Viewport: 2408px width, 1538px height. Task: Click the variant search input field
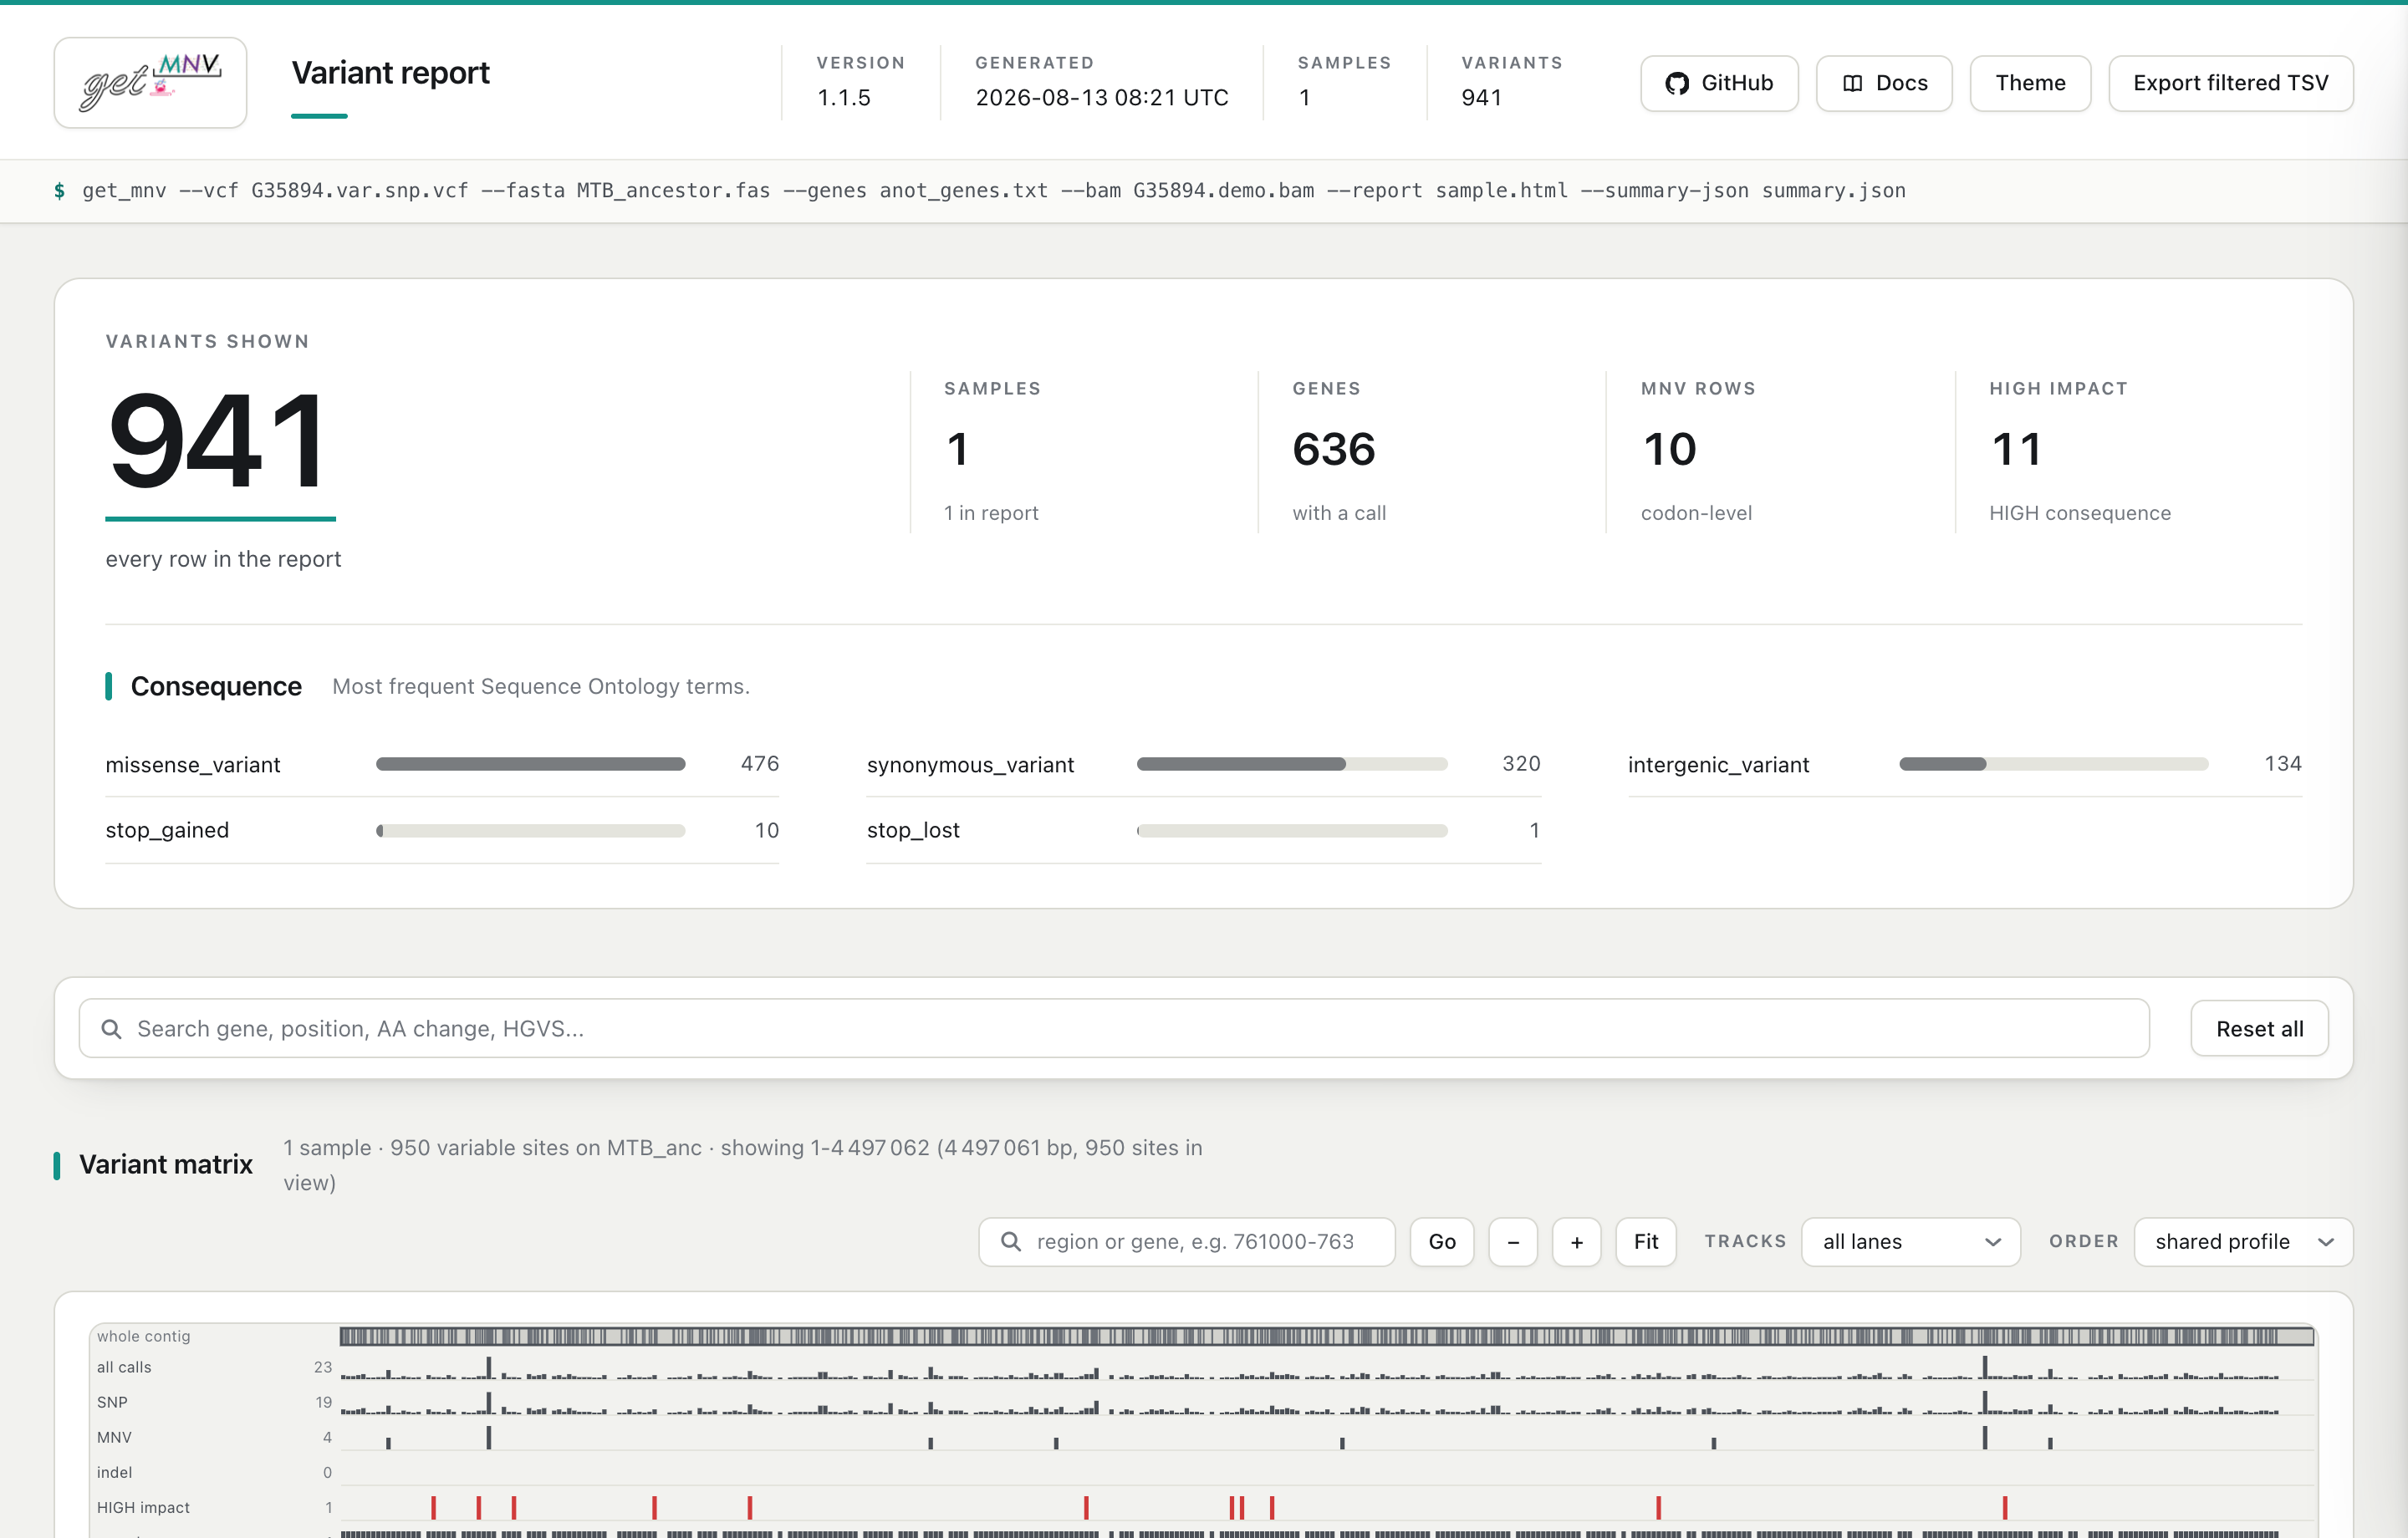[1114, 1028]
